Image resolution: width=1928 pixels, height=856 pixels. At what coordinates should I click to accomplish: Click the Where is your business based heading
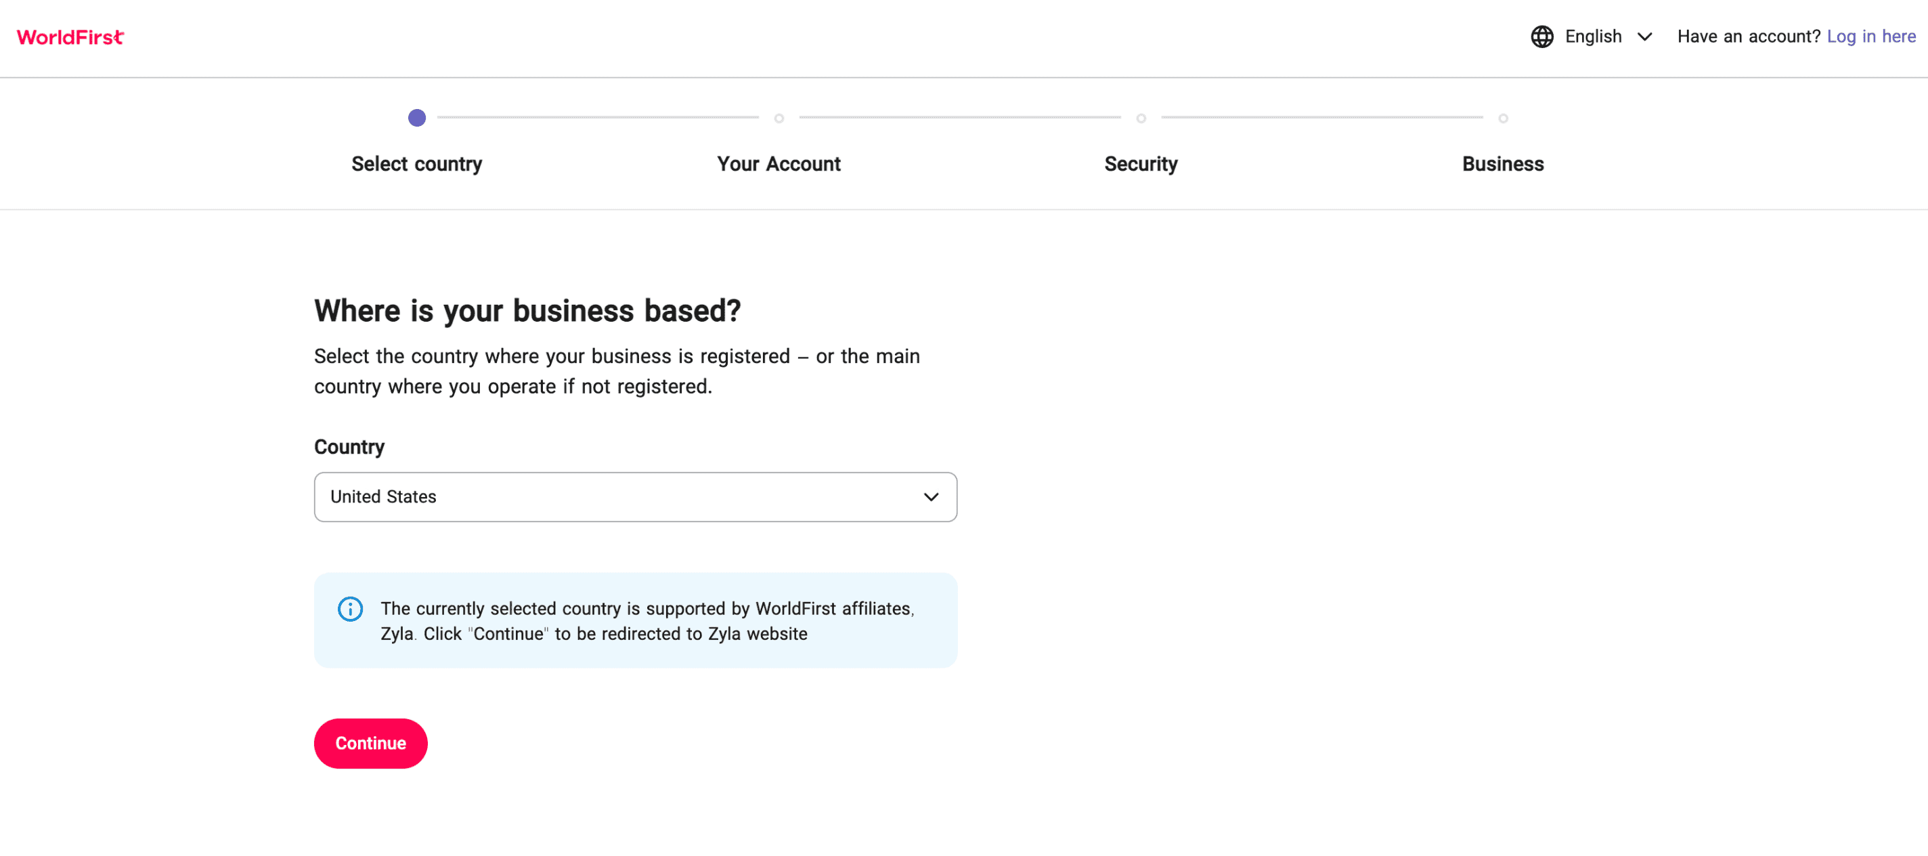tap(527, 311)
